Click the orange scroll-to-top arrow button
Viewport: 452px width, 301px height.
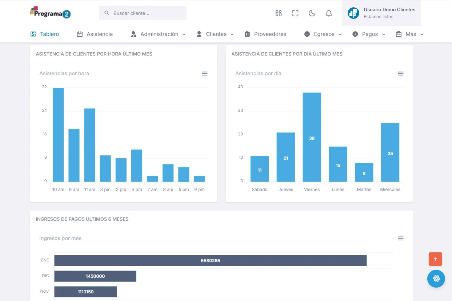435,259
